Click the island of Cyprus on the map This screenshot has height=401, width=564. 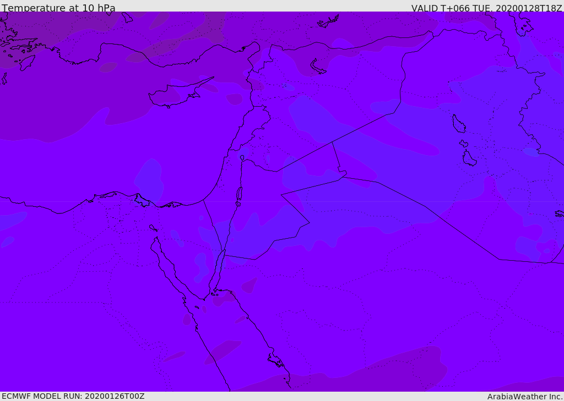point(176,95)
